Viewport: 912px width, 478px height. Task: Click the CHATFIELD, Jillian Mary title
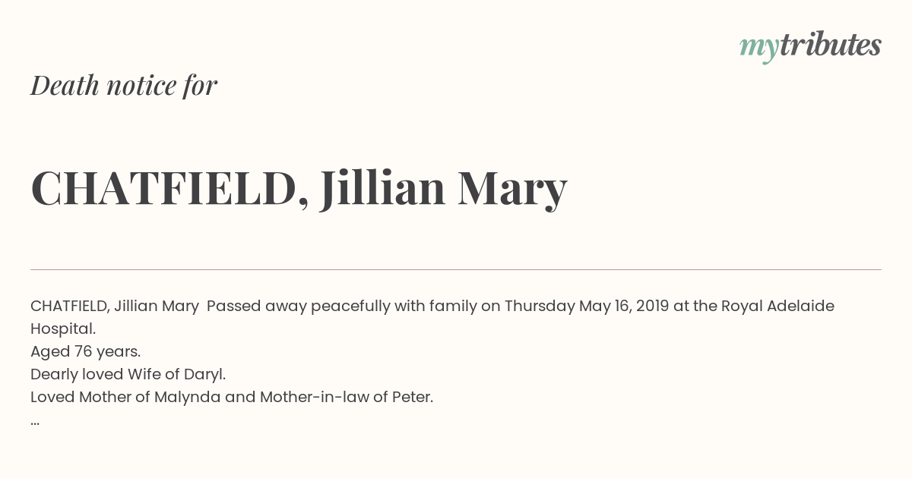click(299, 188)
